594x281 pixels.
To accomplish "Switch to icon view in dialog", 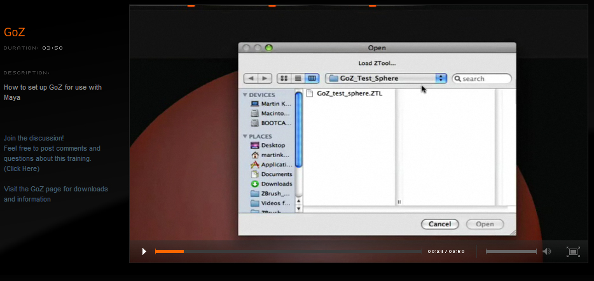I will click(284, 78).
